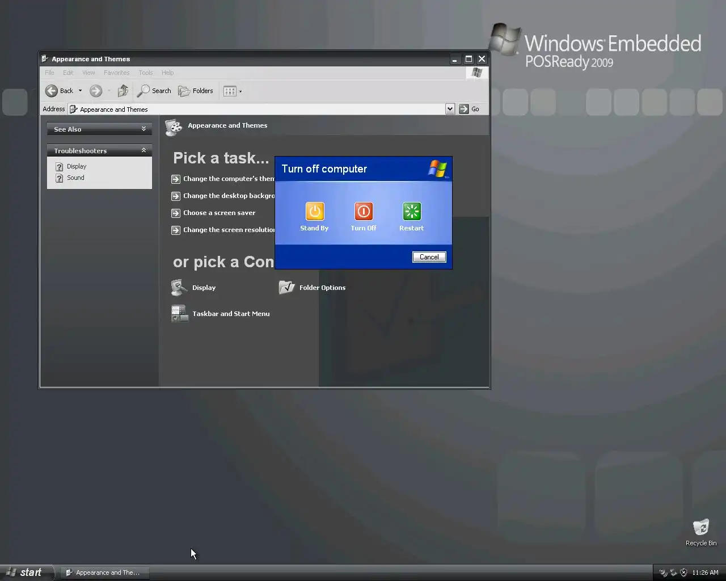
Task: Expand the Address bar dropdown
Action: [450, 109]
